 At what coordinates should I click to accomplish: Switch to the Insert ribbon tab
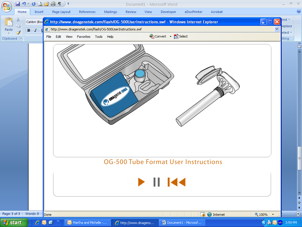[x=39, y=12]
